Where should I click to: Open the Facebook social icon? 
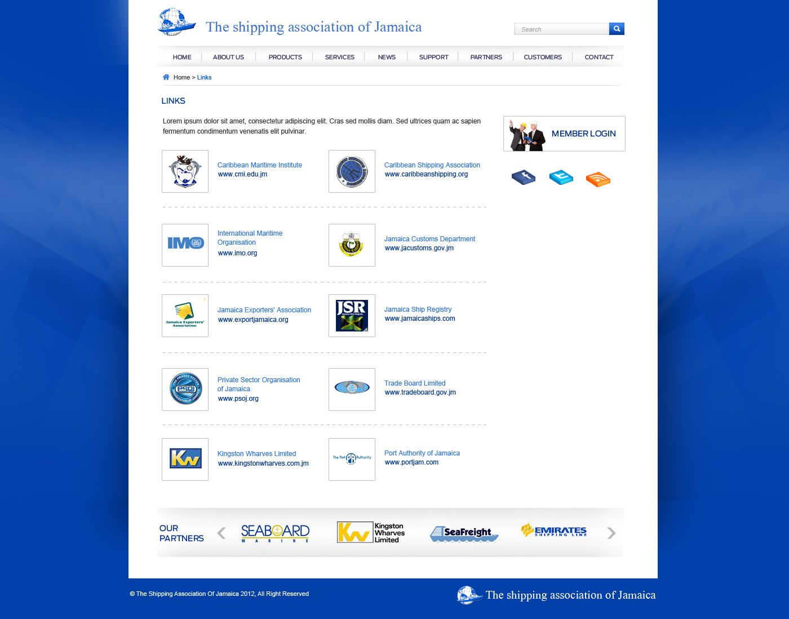(x=524, y=178)
